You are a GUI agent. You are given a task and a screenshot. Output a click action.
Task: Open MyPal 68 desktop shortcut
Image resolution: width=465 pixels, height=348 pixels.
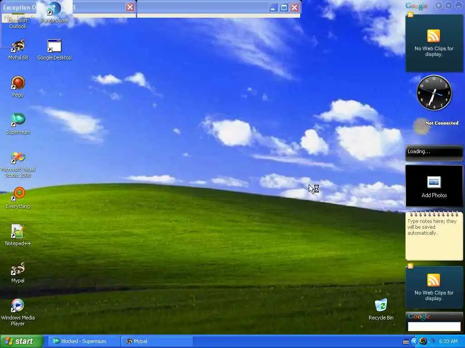coord(18,50)
